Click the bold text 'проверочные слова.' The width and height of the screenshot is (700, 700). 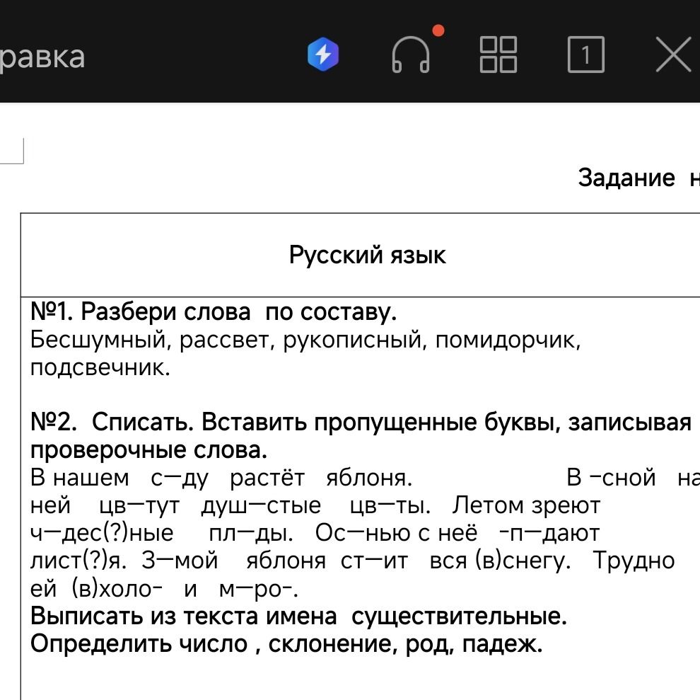pos(148,450)
